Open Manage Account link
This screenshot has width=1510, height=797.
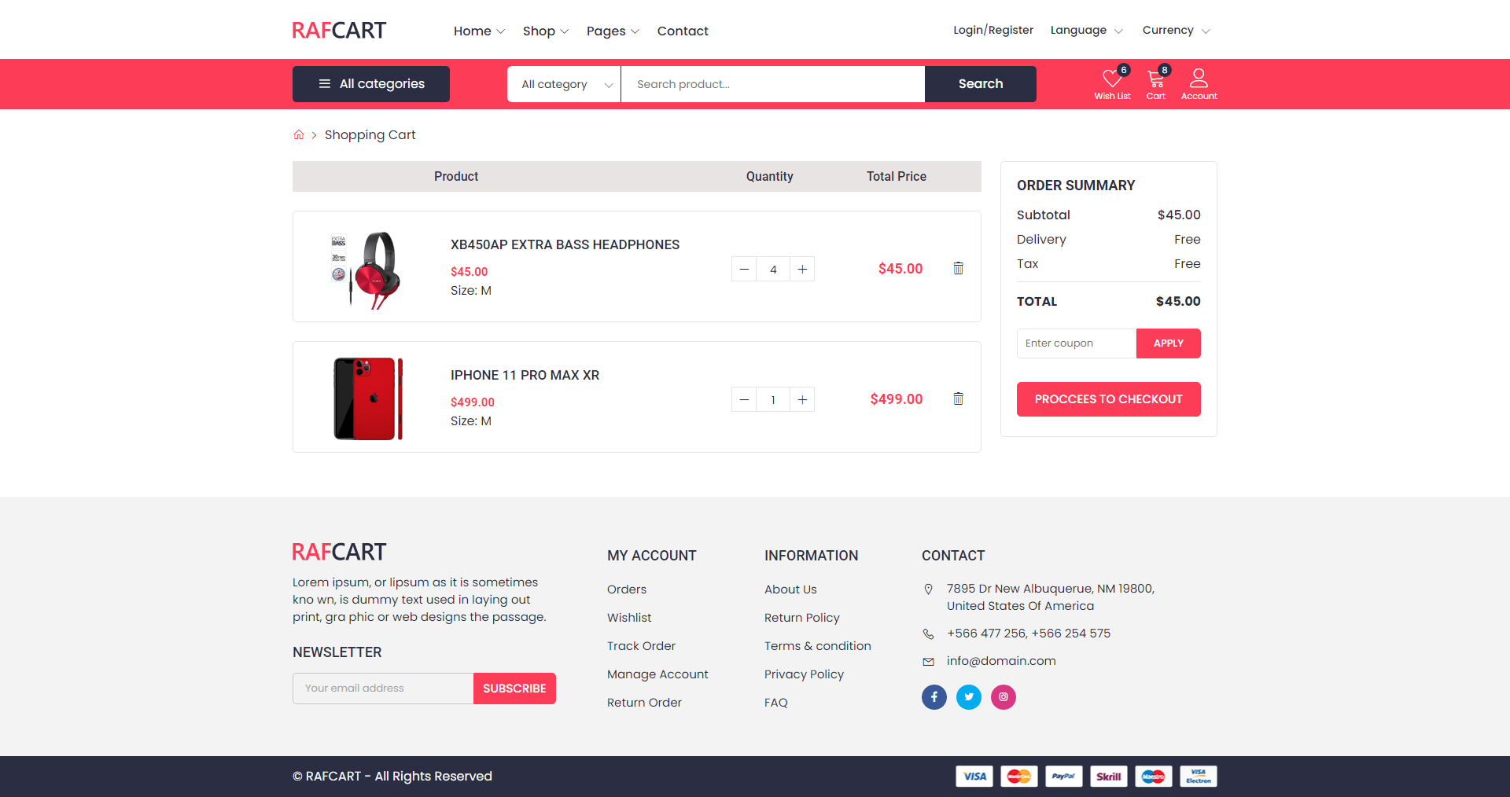657,674
